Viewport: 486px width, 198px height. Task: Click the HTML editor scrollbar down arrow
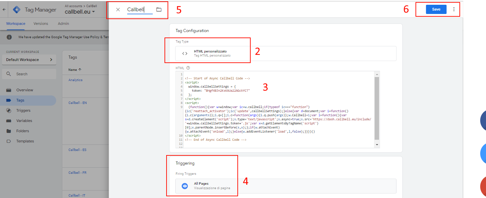coord(377,144)
